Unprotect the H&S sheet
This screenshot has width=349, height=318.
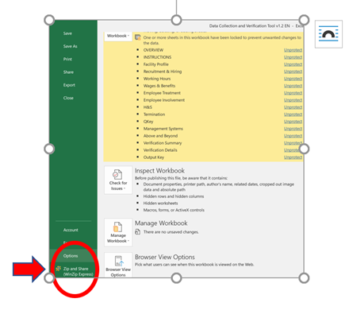click(293, 107)
